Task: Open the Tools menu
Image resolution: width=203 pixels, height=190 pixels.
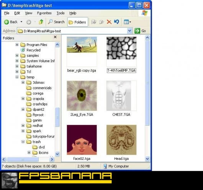Action: coord(61,13)
